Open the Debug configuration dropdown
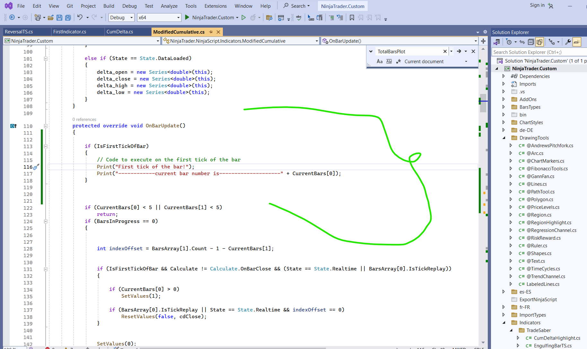587x349 pixels. pos(121,18)
